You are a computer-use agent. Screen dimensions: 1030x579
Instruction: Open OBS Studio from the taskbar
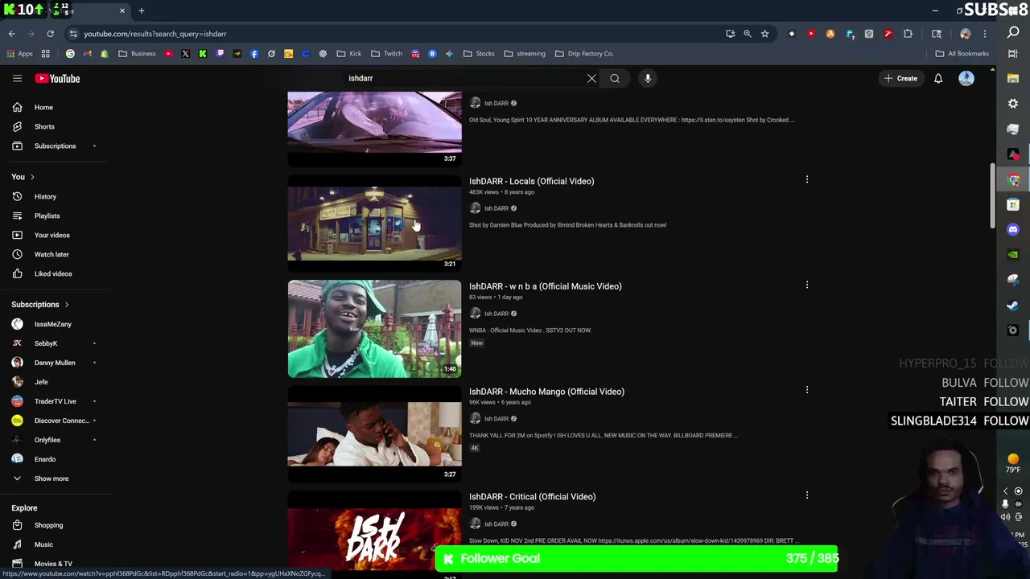[1013, 330]
